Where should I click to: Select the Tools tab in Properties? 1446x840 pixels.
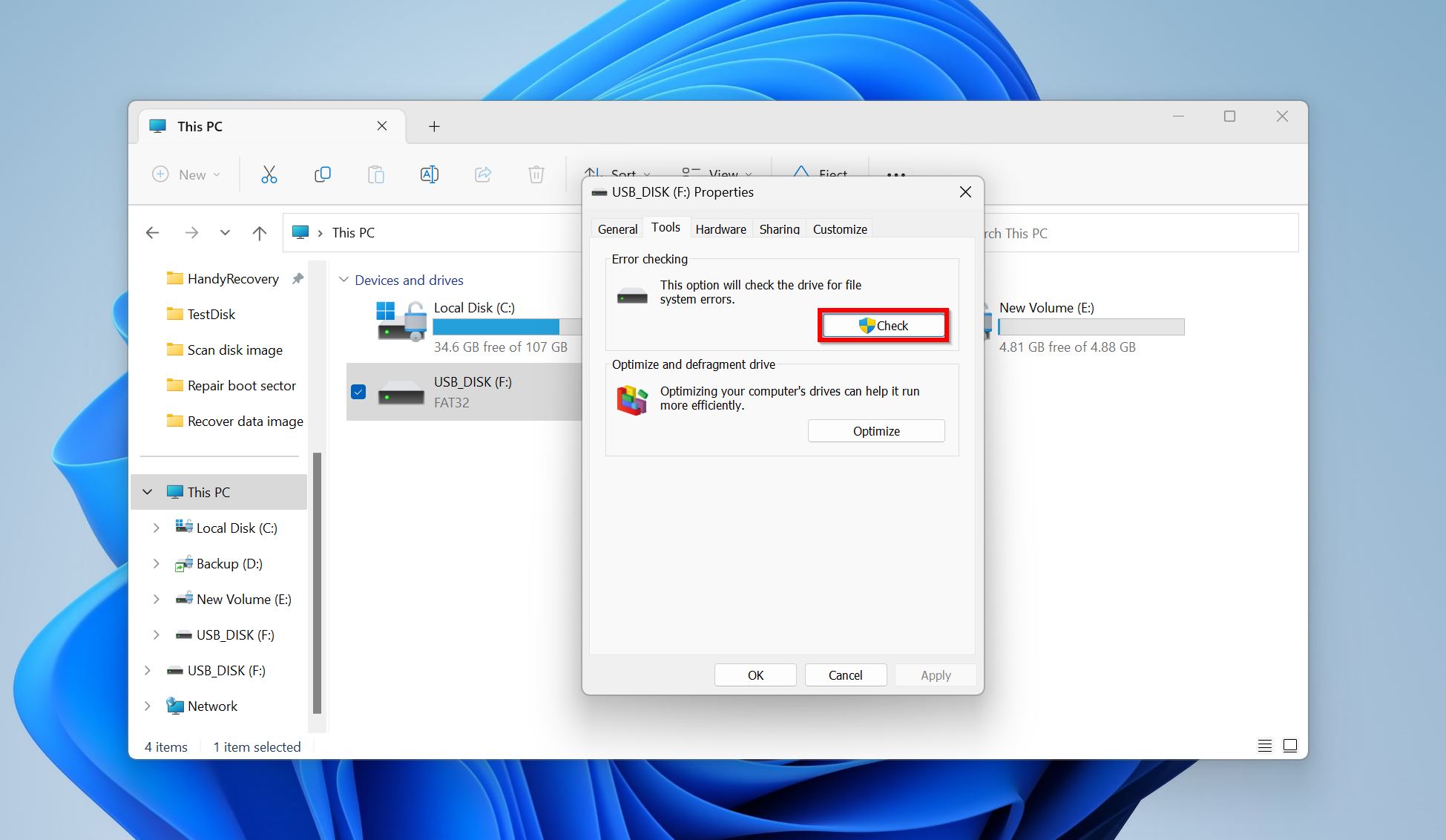pos(663,229)
